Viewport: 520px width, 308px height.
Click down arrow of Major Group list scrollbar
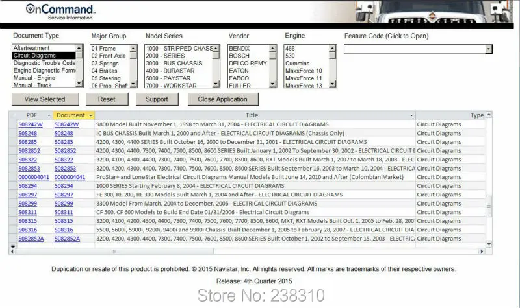133,84
